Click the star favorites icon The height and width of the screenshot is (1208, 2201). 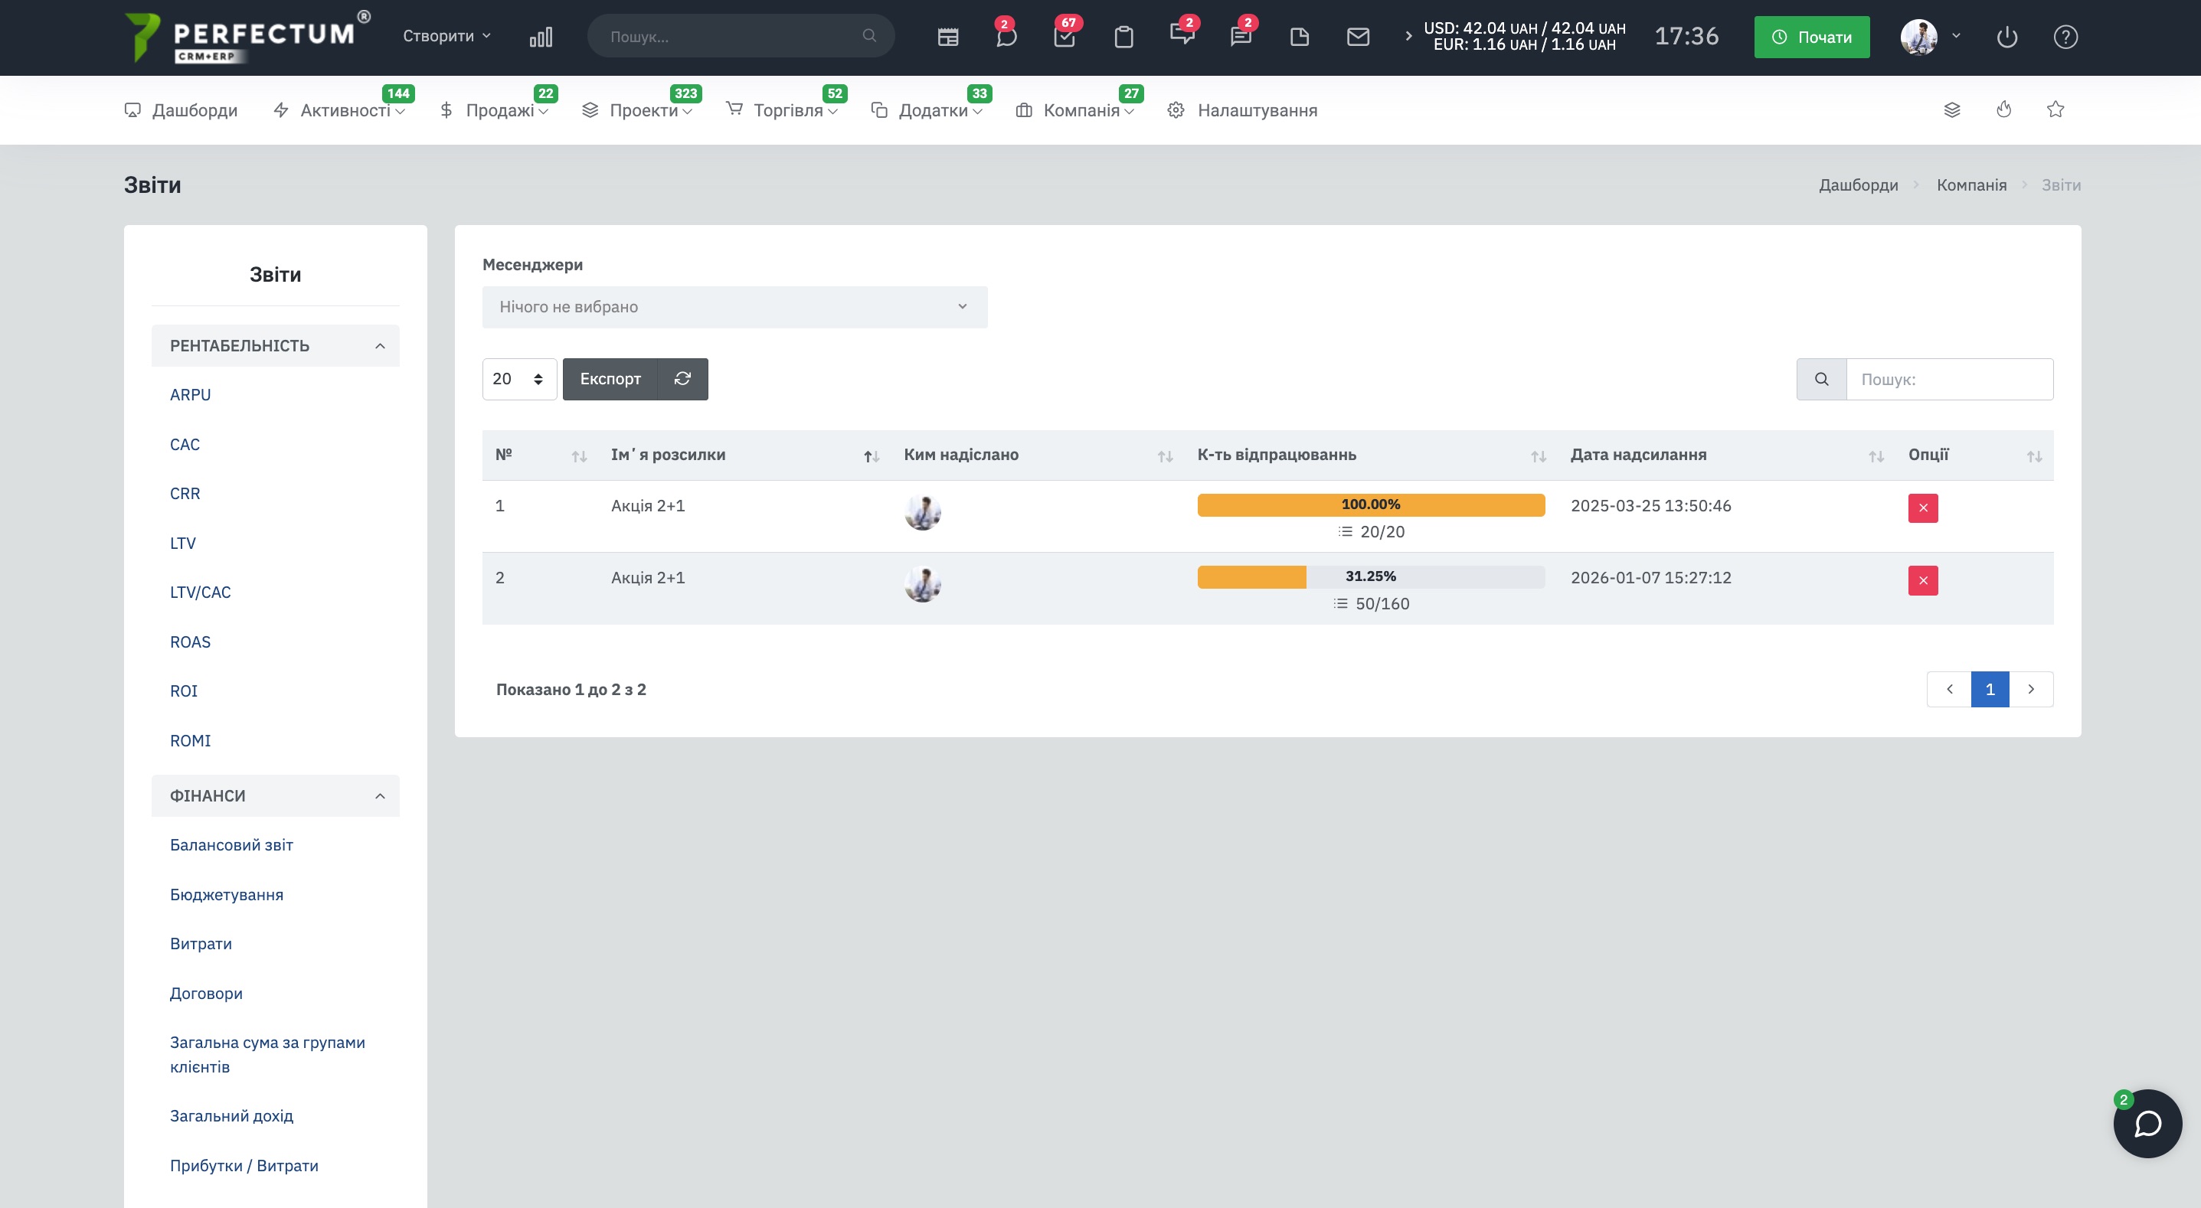click(x=2055, y=109)
